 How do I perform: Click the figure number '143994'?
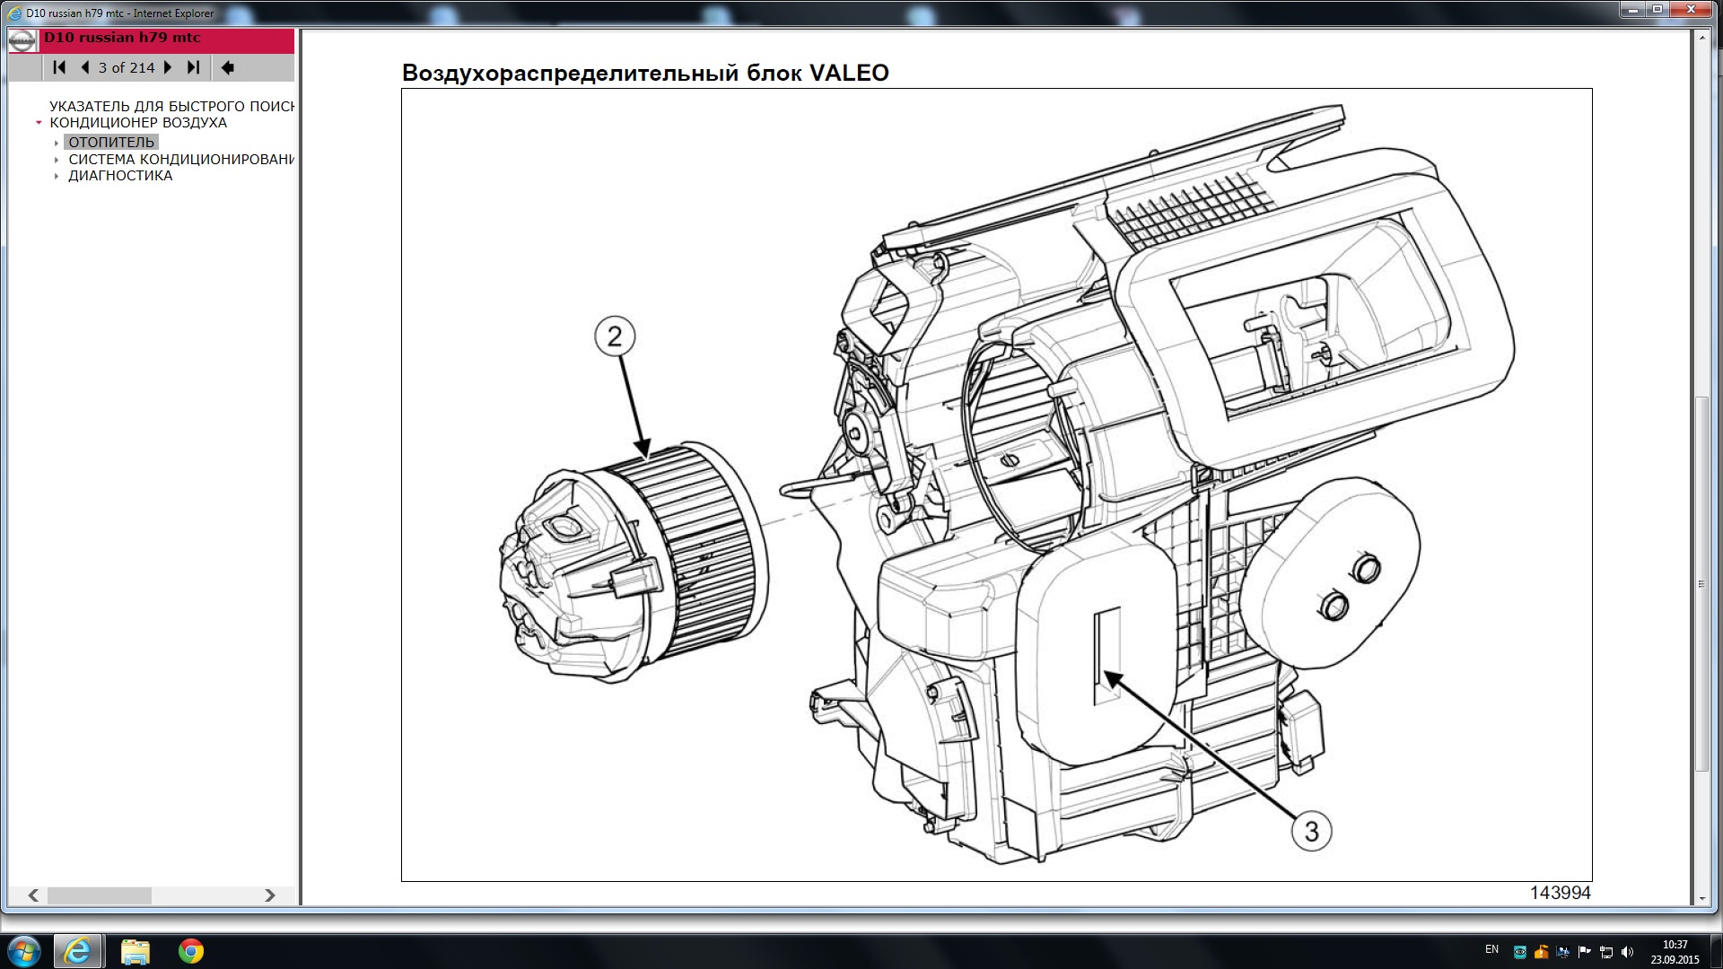coord(1560,893)
